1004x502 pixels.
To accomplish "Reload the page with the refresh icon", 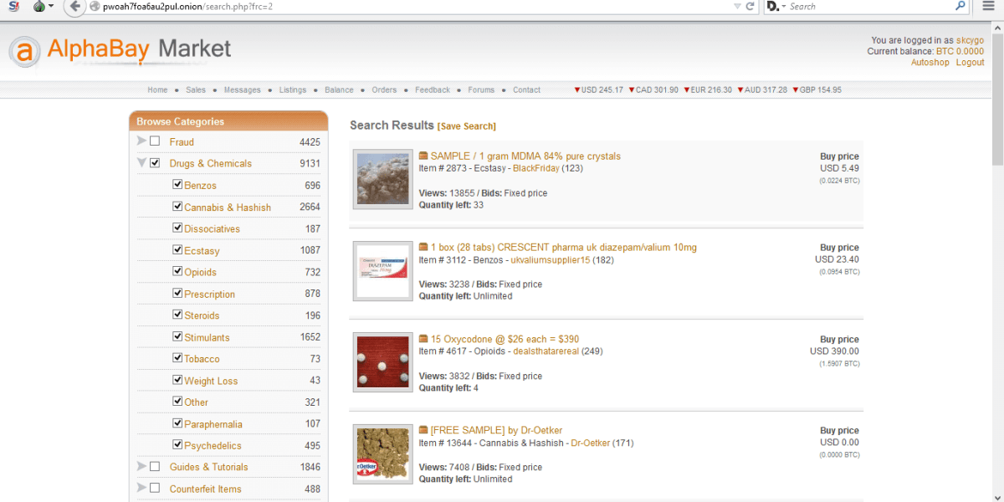I will click(750, 7).
